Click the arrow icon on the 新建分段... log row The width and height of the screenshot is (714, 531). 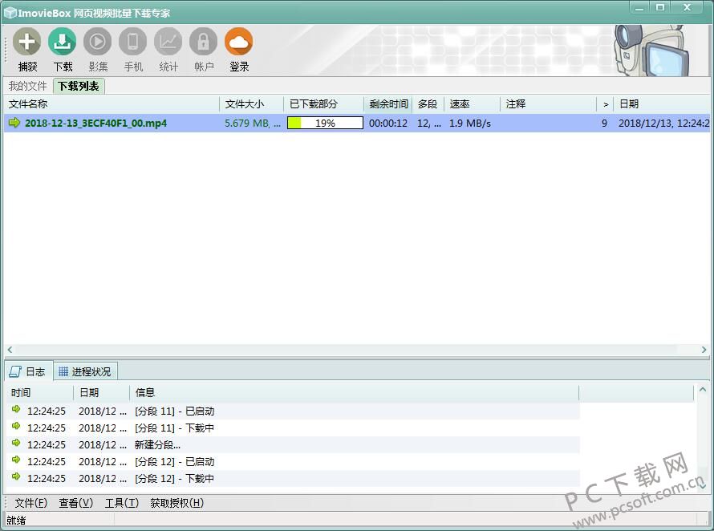click(x=16, y=443)
